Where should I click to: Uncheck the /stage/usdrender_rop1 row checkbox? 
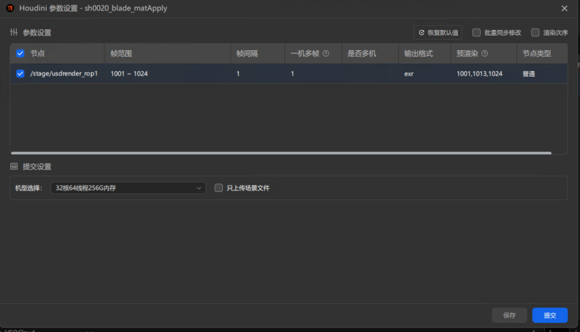coord(20,73)
